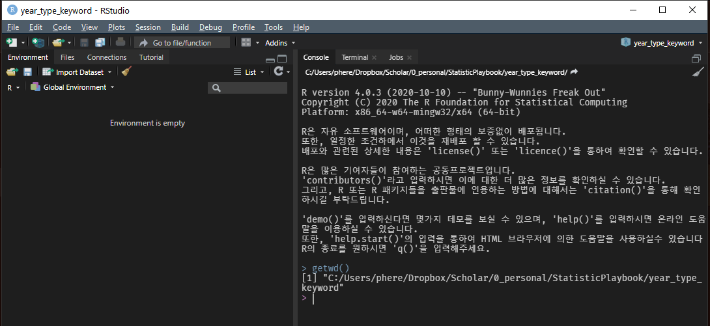
Task: Save workspace icon in Environment pane
Action: click(x=27, y=72)
